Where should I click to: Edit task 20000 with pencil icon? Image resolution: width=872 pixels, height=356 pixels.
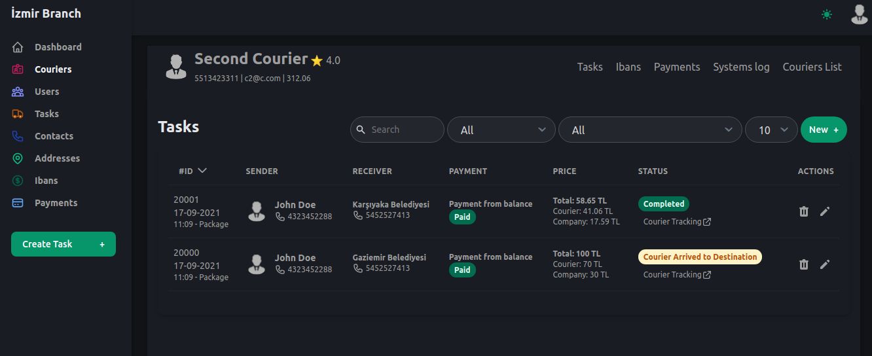[825, 264]
